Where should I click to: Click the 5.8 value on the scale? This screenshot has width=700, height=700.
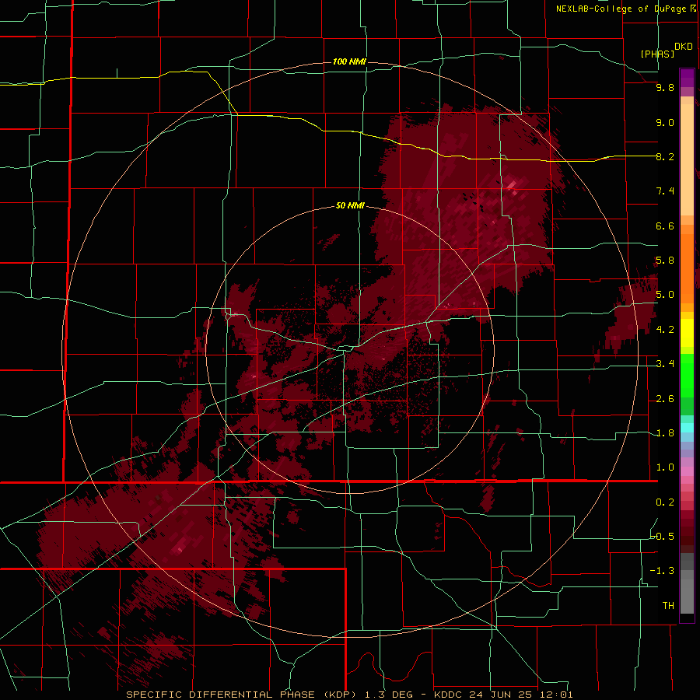665,261
